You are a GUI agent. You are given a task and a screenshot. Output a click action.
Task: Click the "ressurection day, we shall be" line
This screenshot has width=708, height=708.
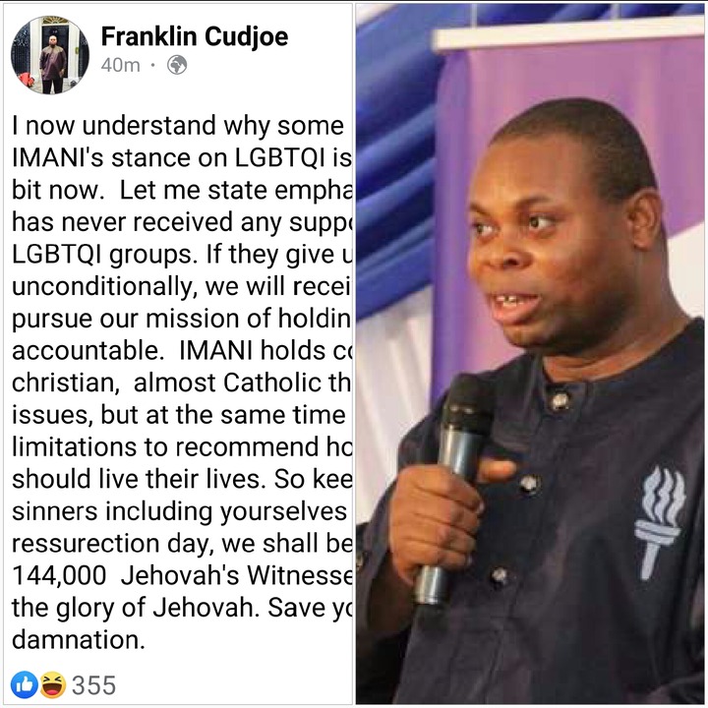click(x=182, y=544)
